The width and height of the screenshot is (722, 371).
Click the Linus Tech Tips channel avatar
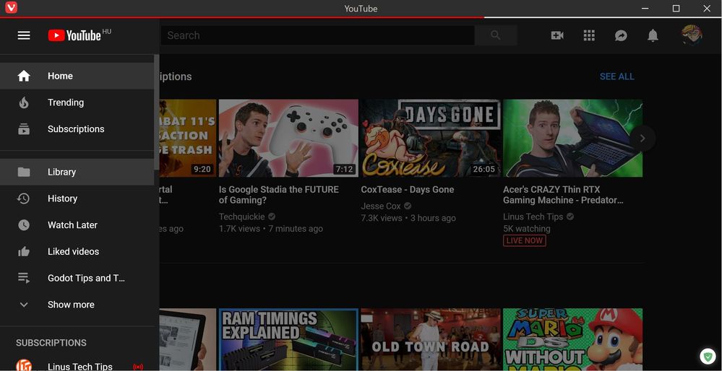[24, 365]
